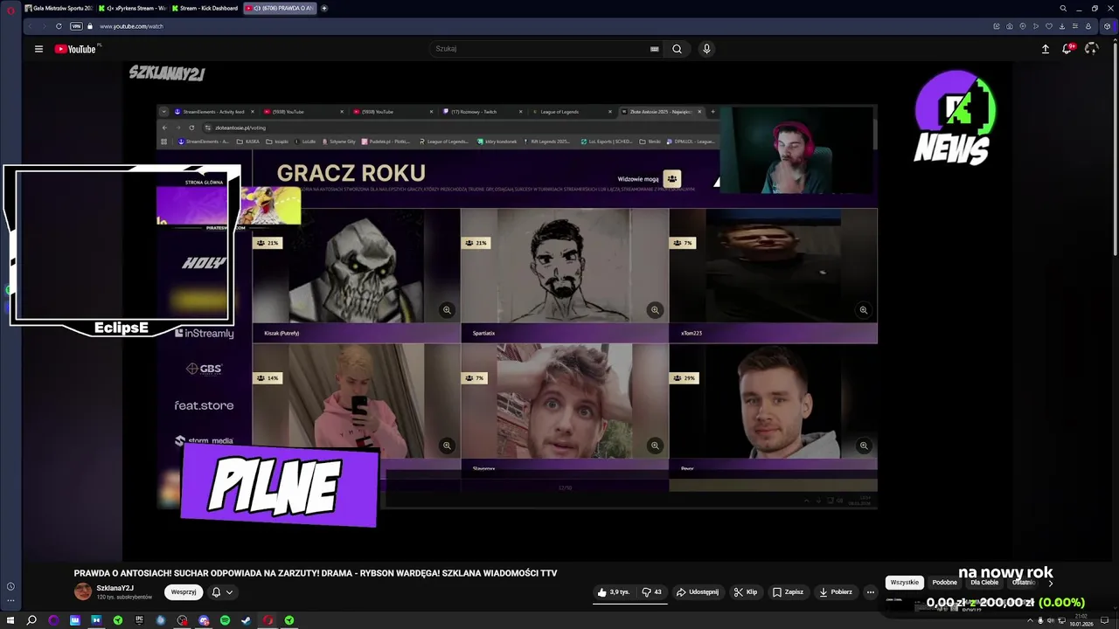
Task: Switch to 'xPyrkens Stream' Kick tab
Action: click(x=132, y=8)
